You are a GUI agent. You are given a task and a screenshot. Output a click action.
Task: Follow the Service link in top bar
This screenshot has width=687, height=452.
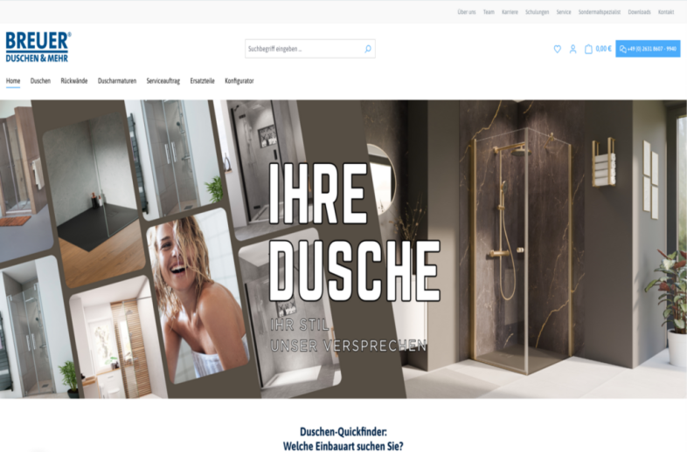pos(564,12)
